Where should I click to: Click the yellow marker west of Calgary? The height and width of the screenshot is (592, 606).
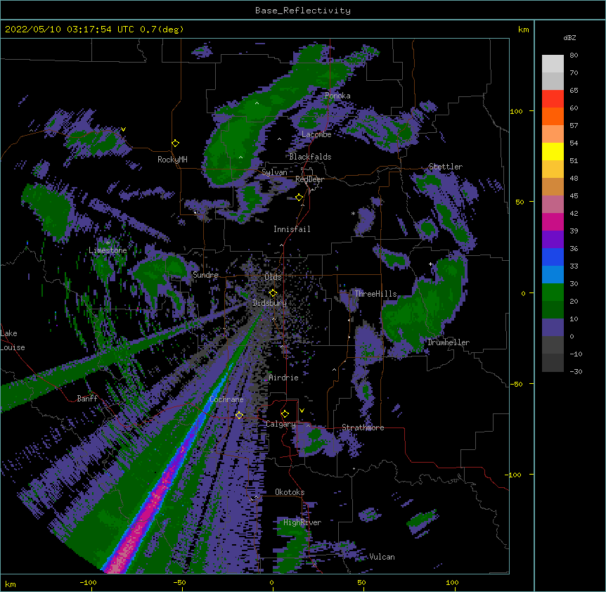[x=239, y=416]
